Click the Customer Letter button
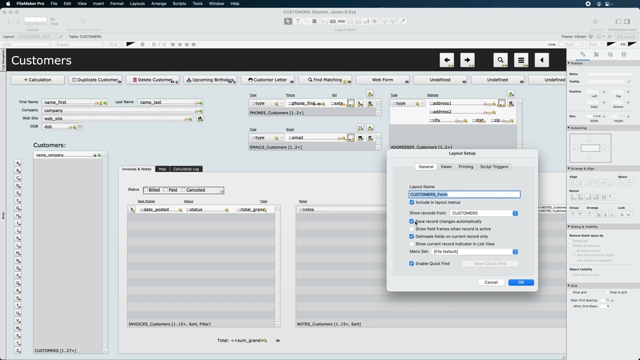Screen dimensions: 640x360 pyautogui.click(x=267, y=80)
